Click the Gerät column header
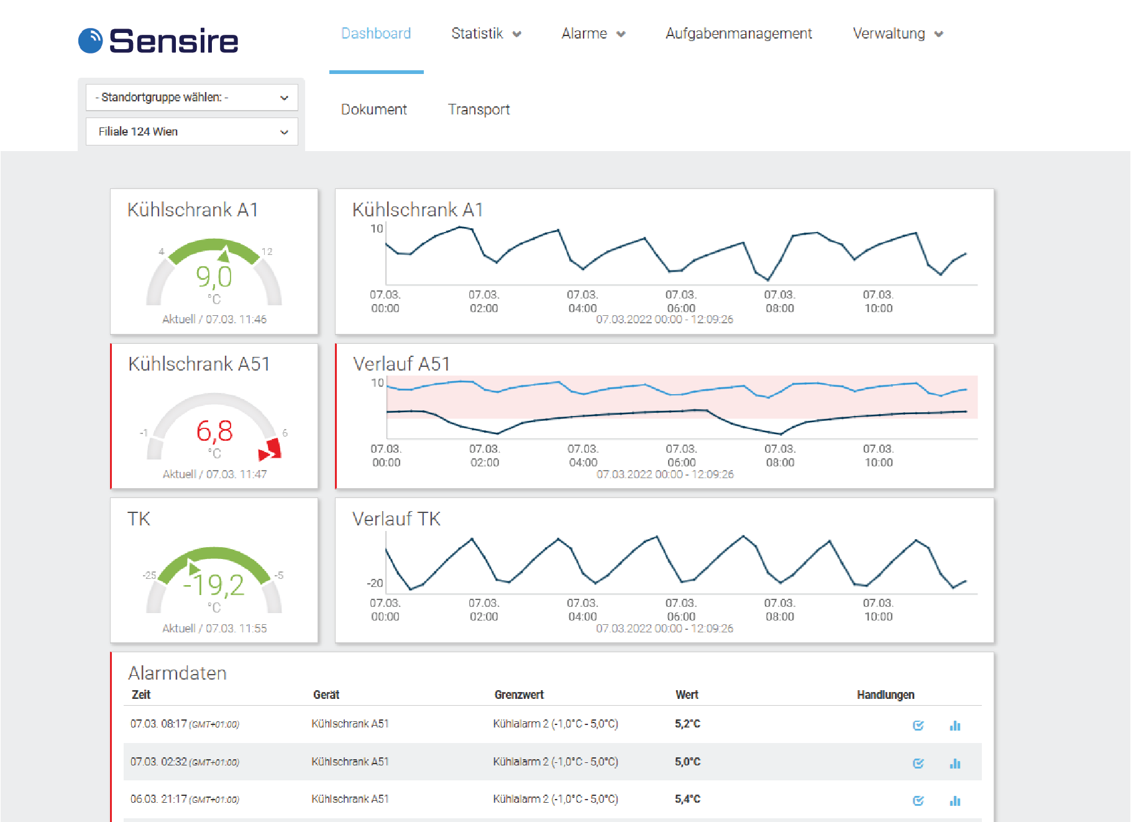The height and width of the screenshot is (822, 1131). tap(326, 695)
